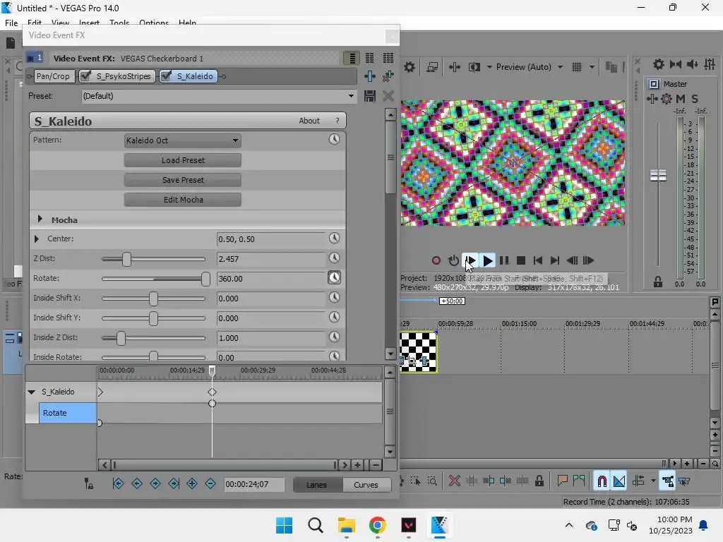Pause playback in preview
The width and height of the screenshot is (723, 542).
point(504,261)
